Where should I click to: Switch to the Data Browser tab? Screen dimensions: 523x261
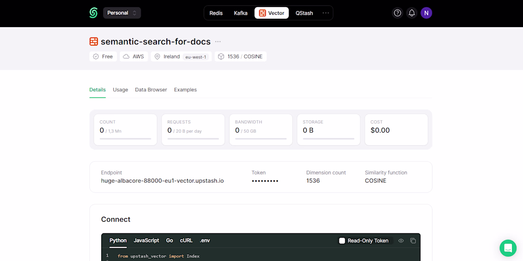[151, 90]
